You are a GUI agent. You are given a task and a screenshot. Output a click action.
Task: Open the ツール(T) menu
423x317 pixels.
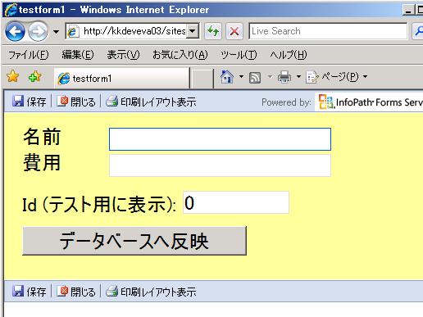click(x=239, y=55)
